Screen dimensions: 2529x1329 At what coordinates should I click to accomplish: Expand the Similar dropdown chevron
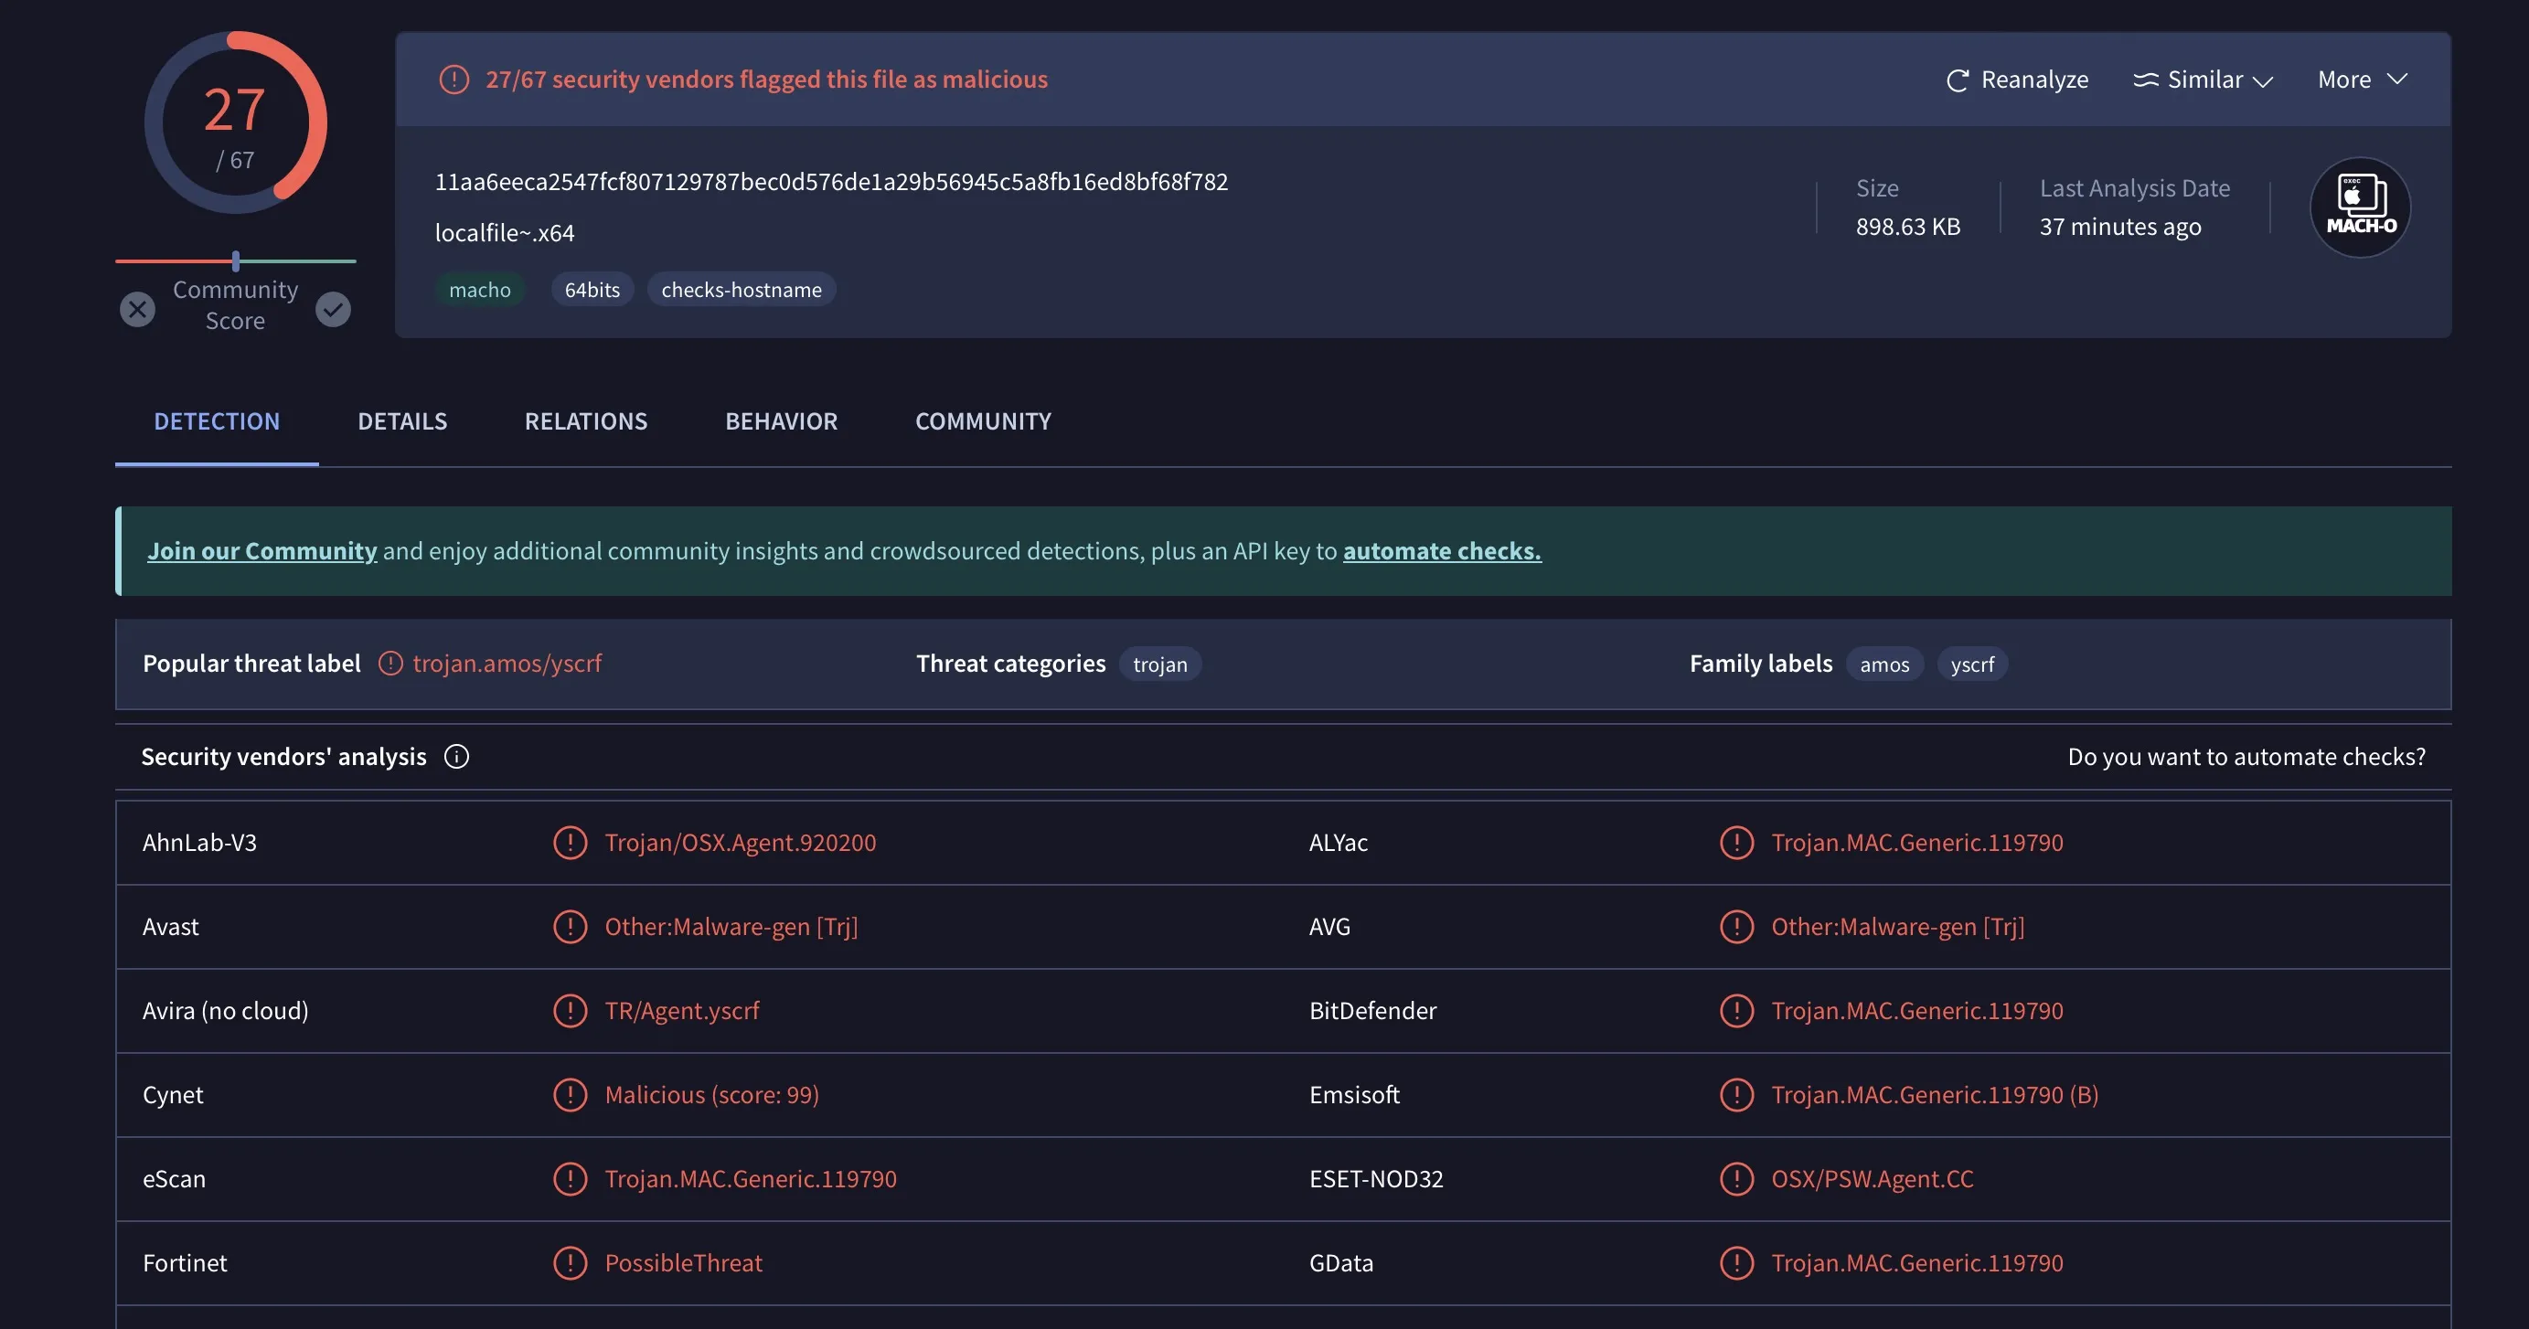[x=2265, y=80]
